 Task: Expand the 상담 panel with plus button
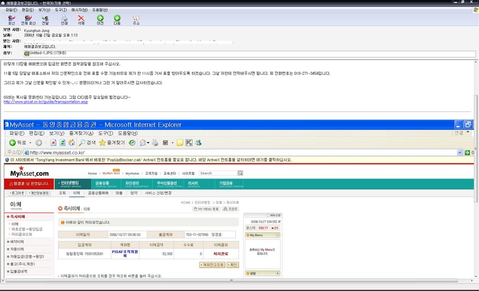tap(278, 273)
